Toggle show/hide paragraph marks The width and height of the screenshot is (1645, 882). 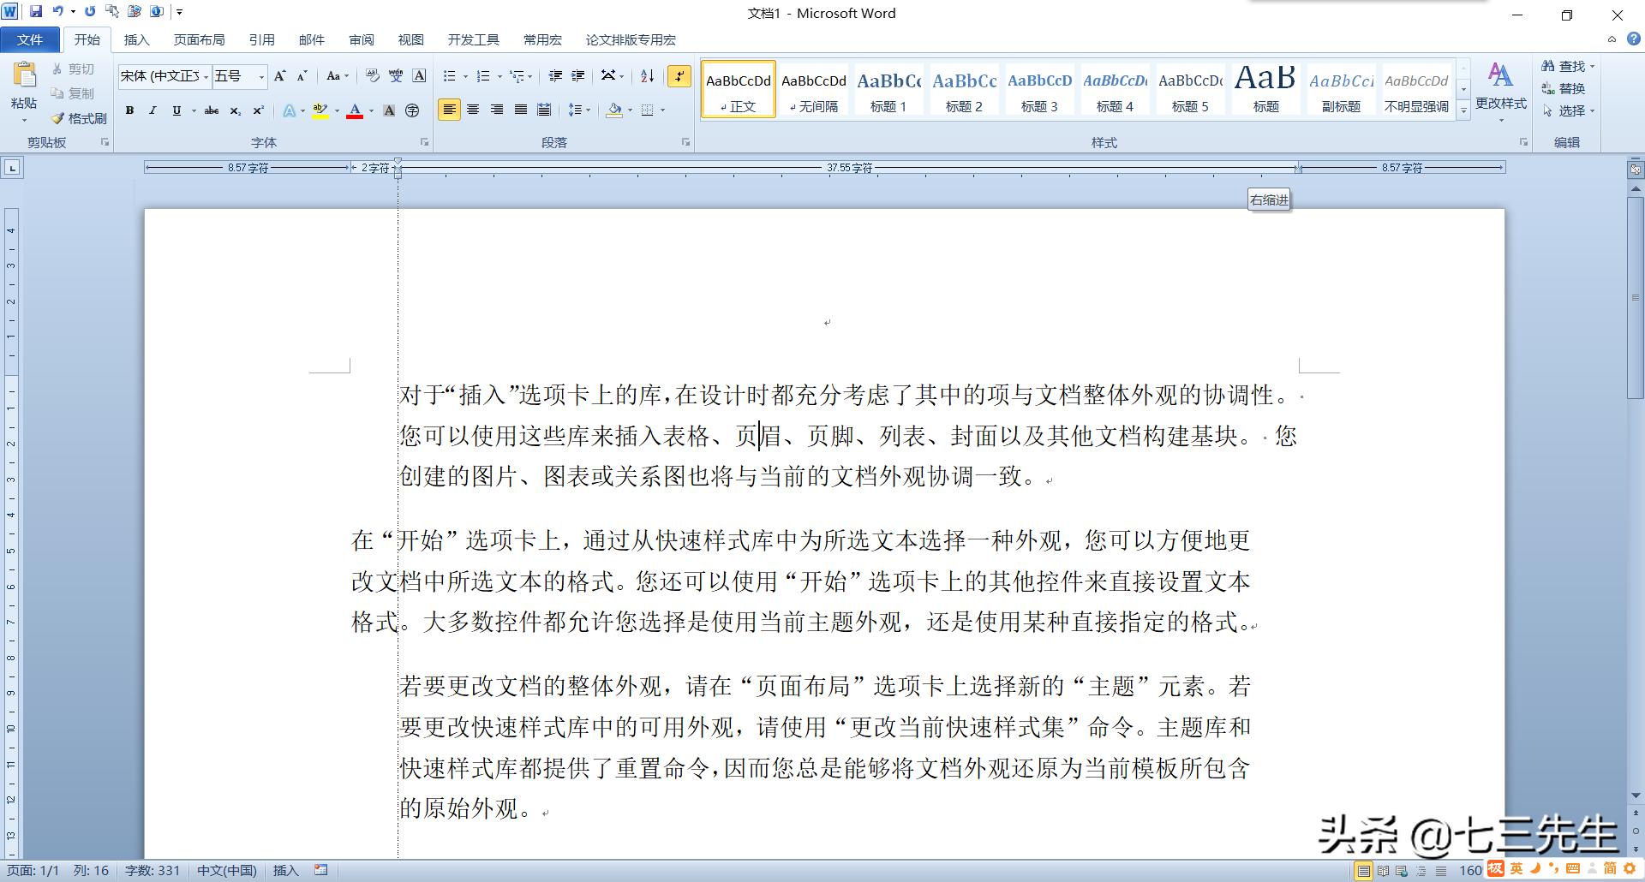pos(679,76)
